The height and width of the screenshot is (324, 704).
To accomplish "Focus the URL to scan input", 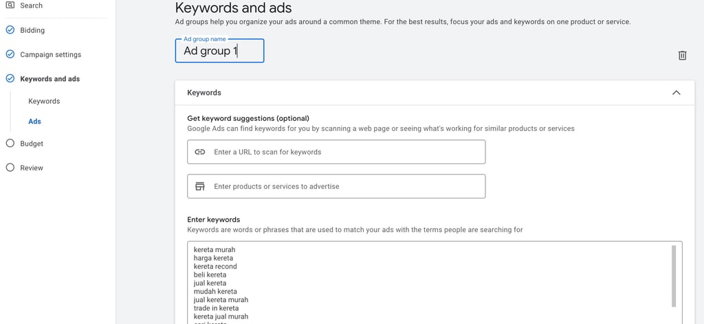I will [x=344, y=152].
